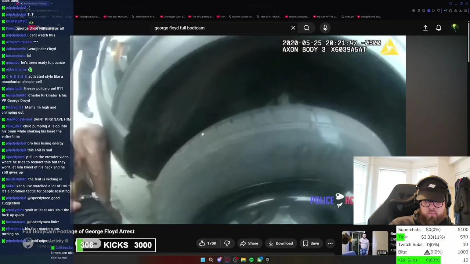Click chat username 'Afrosamurai459'

pos(19,42)
